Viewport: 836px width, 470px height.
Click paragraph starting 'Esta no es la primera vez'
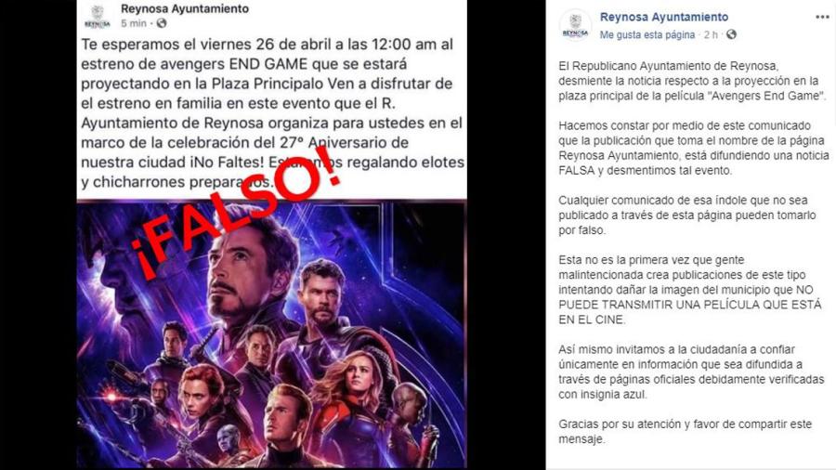coord(690,290)
